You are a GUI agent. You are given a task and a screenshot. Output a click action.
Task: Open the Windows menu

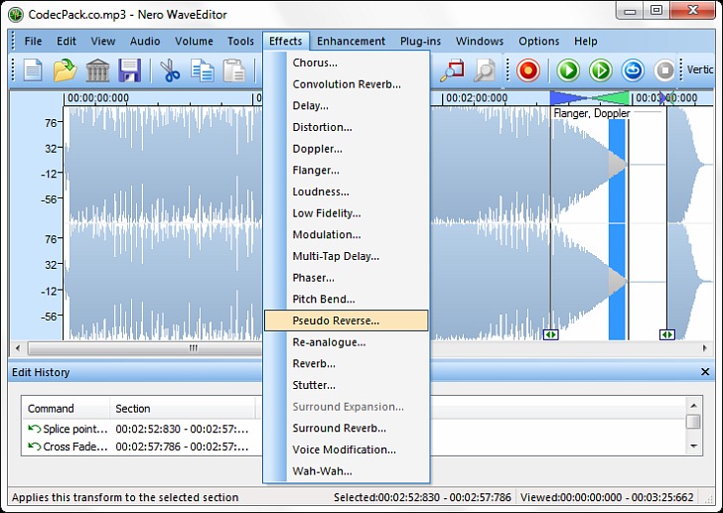coord(480,41)
